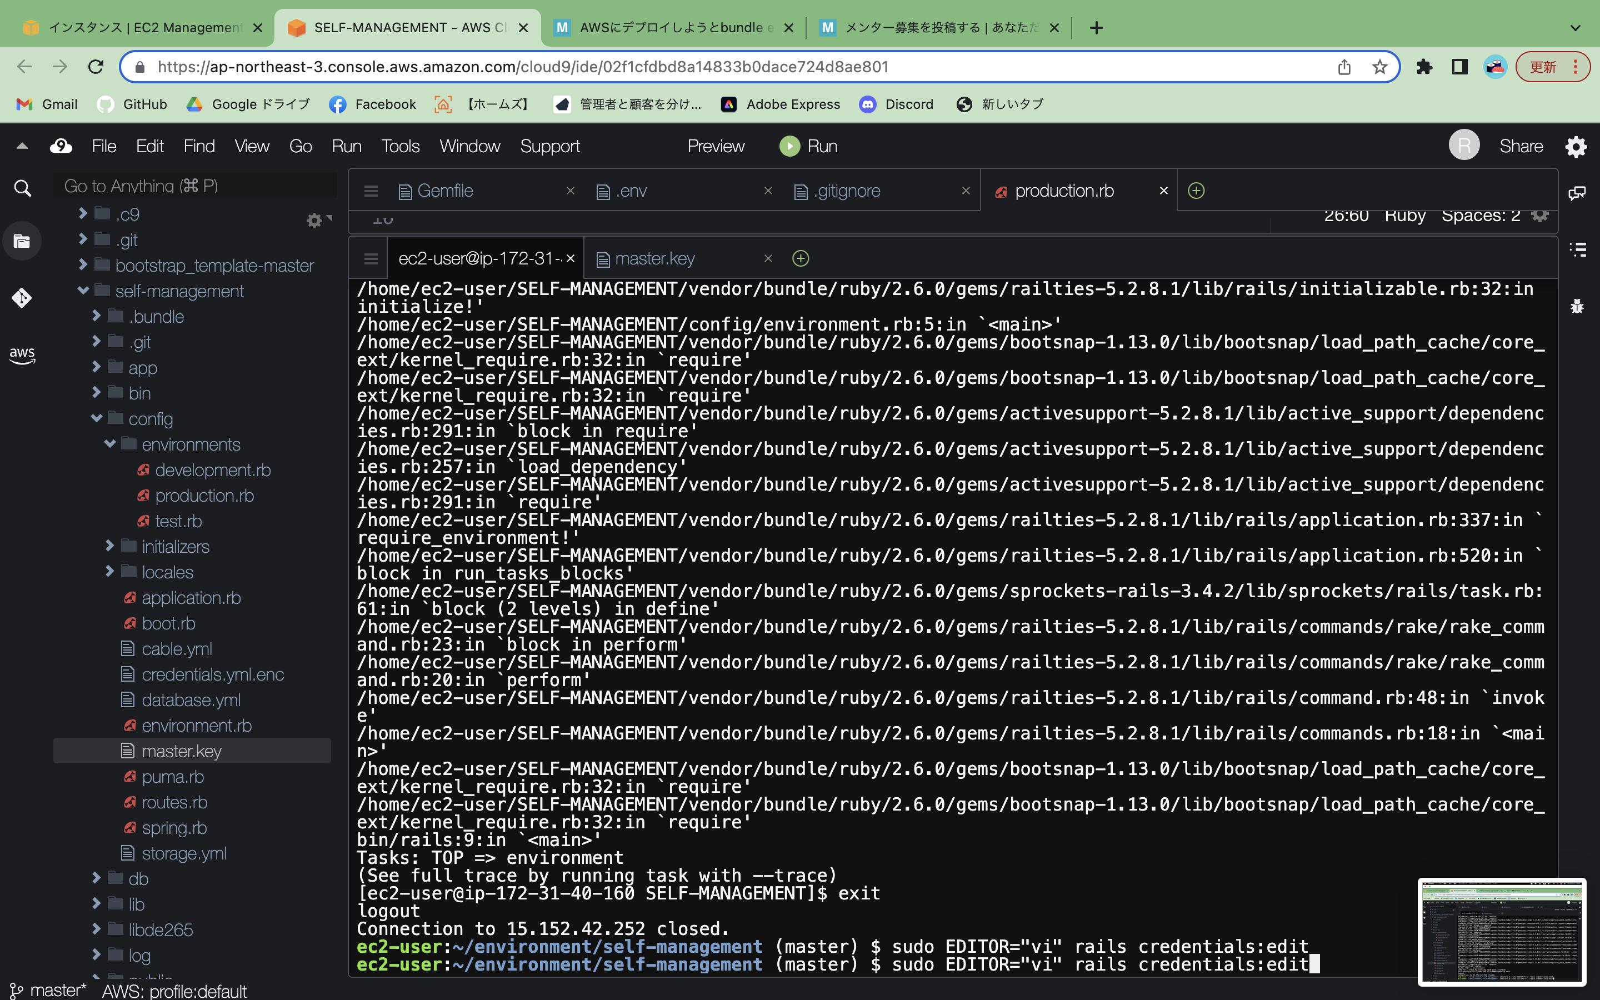Collapse the self-management folder
This screenshot has width=1600, height=1000.
point(83,291)
